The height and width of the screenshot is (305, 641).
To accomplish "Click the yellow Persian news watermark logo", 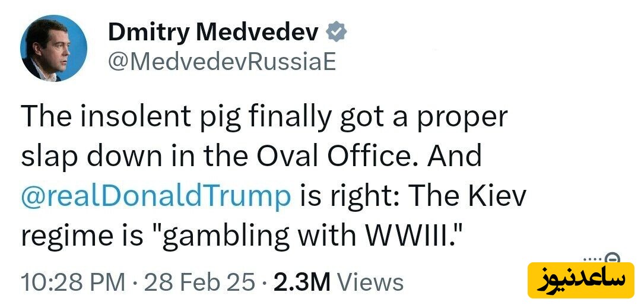I will 580,280.
